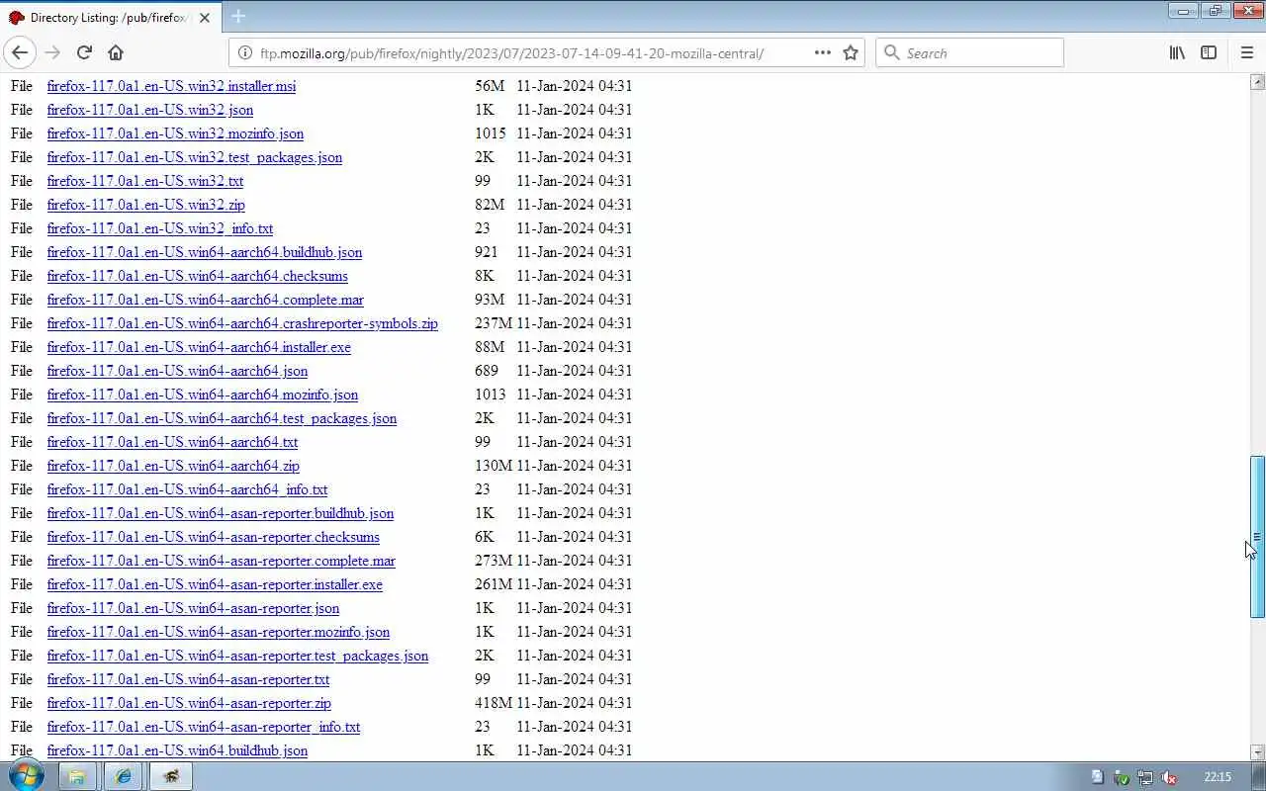Go back to the previous page
Screen dimensions: 1266x791
[20, 52]
